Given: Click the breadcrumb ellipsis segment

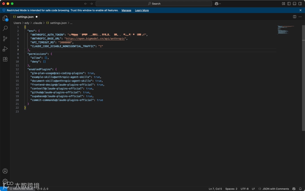Looking at the screenshot, I should coord(71,23).
